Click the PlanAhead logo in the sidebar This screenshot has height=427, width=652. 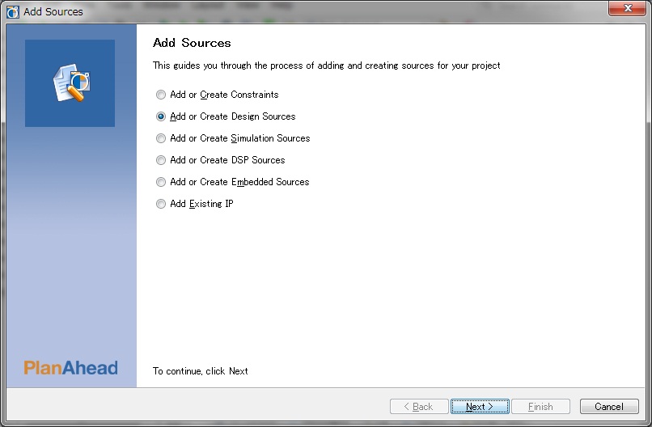pyautogui.click(x=70, y=368)
